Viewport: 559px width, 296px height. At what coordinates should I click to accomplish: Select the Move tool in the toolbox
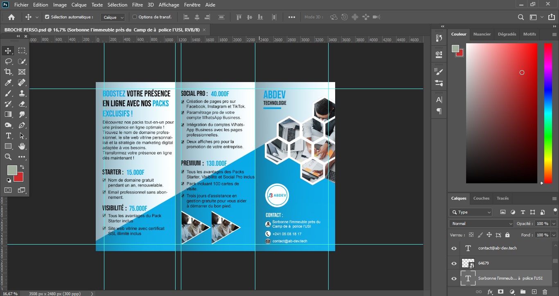8,51
